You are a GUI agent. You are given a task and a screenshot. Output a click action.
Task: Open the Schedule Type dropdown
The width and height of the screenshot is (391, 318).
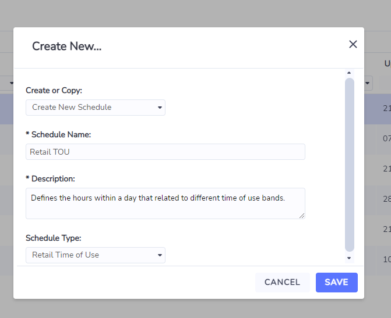pos(96,255)
